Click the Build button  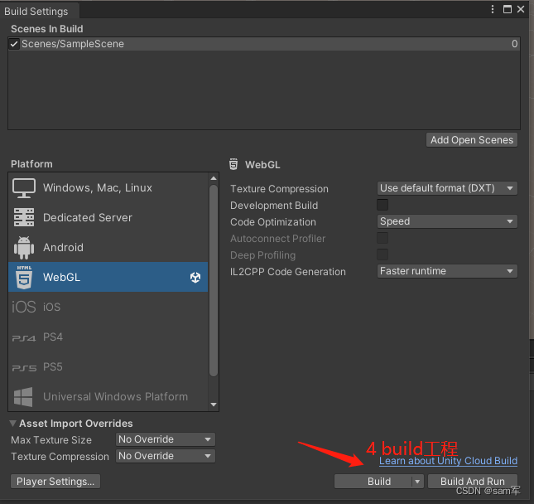pos(373,482)
